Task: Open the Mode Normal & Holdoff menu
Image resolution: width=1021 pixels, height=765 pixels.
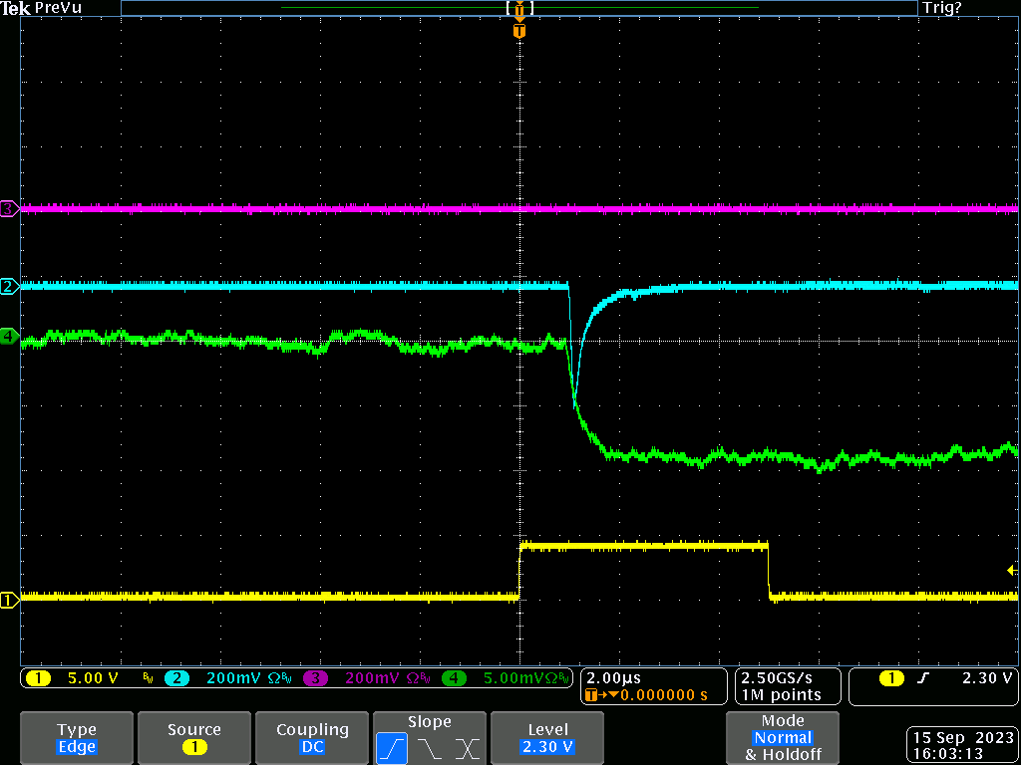Action: pos(783,738)
